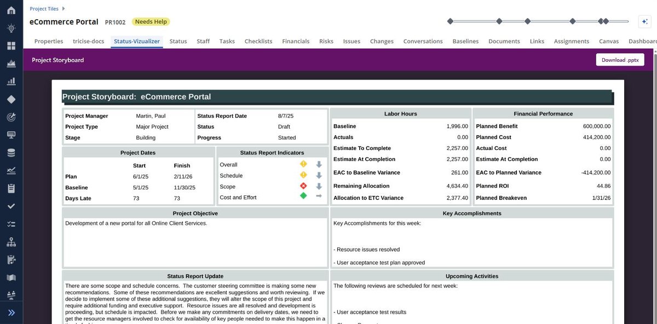The image size is (657, 324).
Task: Click the clipboard edit sidebar icon
Action: pos(11,259)
